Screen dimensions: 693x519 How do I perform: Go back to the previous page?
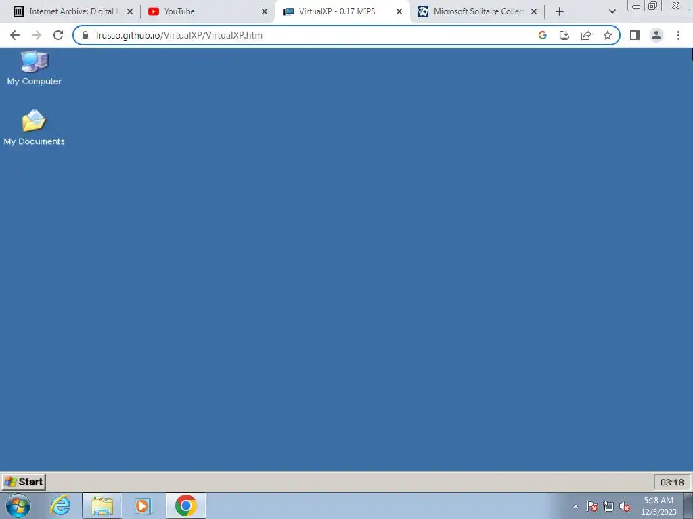[15, 35]
